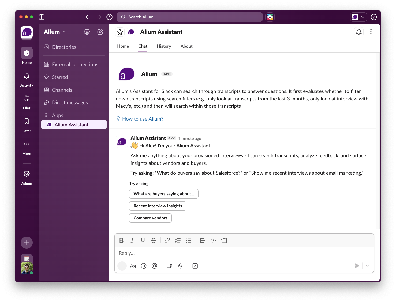Star the Alium Assistant conversation

point(120,32)
